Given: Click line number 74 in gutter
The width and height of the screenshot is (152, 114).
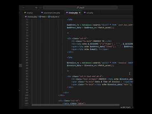Looking at the screenshot, I should (x=27, y=25).
